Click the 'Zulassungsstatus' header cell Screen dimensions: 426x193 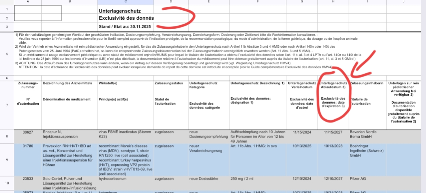[171, 105]
